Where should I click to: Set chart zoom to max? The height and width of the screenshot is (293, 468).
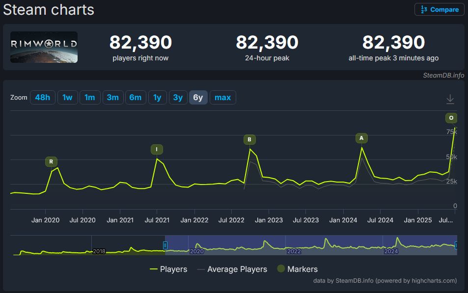coord(222,98)
